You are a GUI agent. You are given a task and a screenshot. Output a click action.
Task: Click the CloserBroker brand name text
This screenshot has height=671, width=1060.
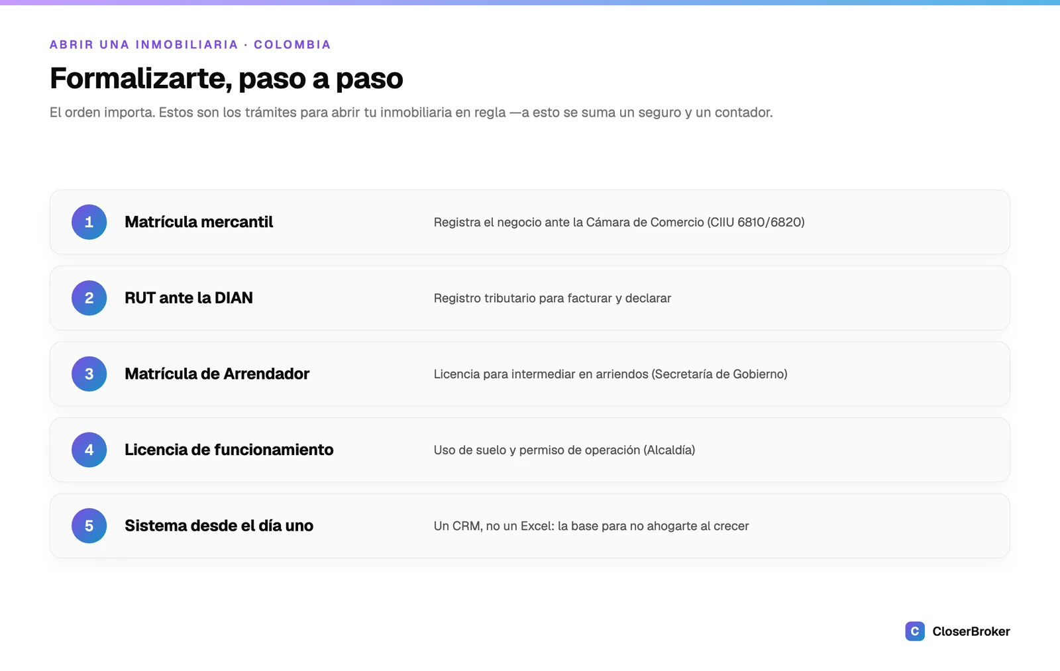[971, 631]
